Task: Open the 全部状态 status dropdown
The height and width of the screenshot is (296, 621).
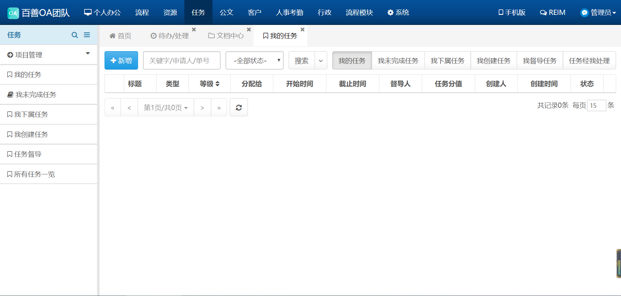Action: point(254,60)
